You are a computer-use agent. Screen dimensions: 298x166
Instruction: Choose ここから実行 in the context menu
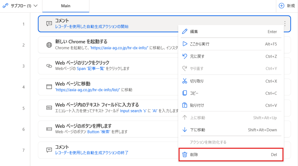[x=200, y=44]
